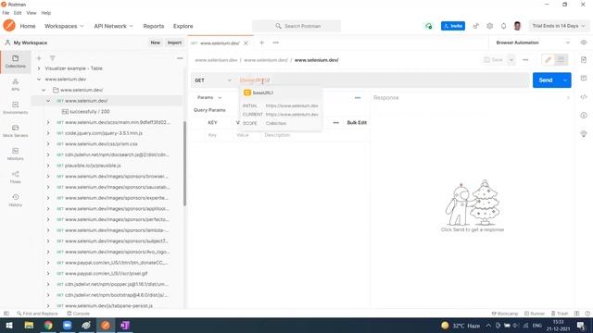Open the Help menu
This screenshot has height=333, width=593.
point(45,13)
